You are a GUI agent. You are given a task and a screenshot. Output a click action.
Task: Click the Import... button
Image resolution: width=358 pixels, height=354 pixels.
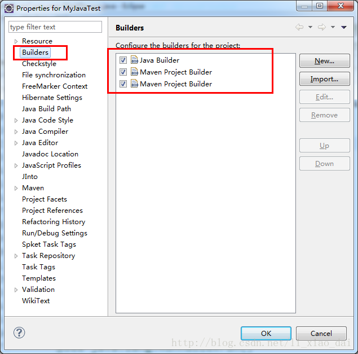tap(324, 79)
